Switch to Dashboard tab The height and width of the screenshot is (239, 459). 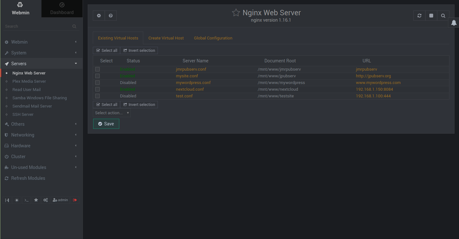click(x=62, y=9)
